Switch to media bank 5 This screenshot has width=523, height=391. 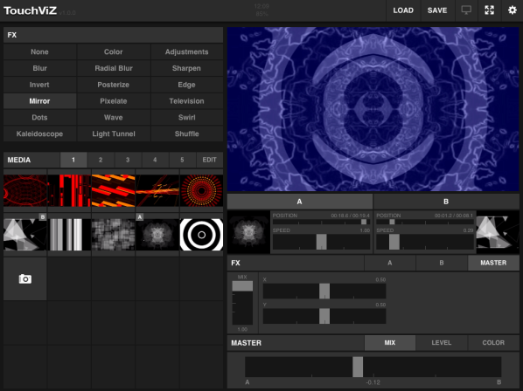(x=182, y=160)
